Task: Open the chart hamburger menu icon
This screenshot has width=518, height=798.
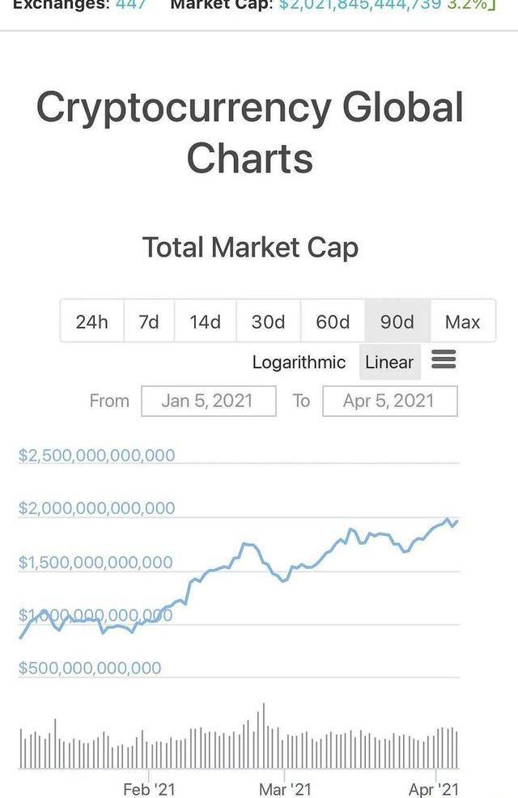Action: click(444, 359)
